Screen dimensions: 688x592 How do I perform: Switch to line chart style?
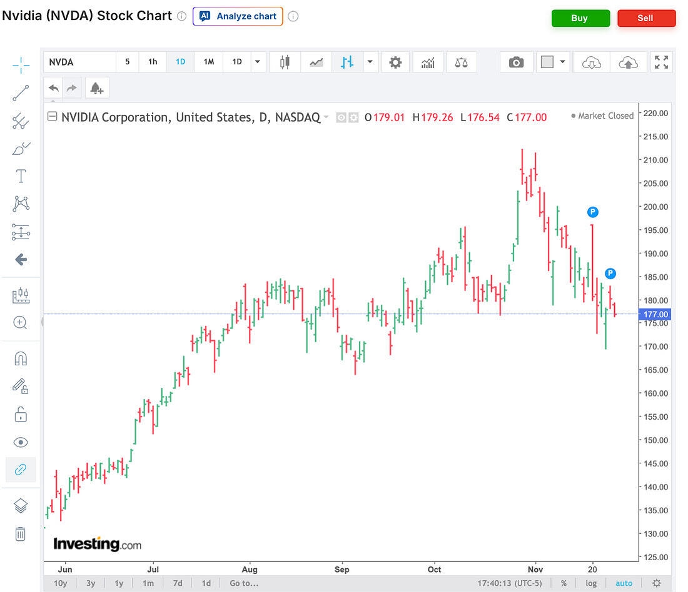pyautogui.click(x=316, y=62)
